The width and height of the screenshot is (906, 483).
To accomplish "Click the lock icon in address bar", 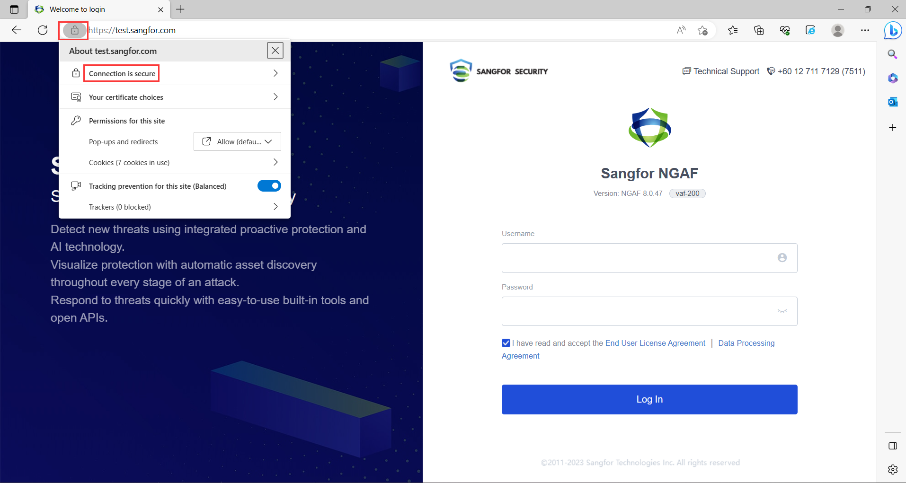I will click(x=74, y=30).
